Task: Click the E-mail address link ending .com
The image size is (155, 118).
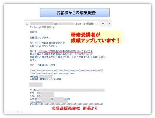Action: pyautogui.click(x=60, y=99)
